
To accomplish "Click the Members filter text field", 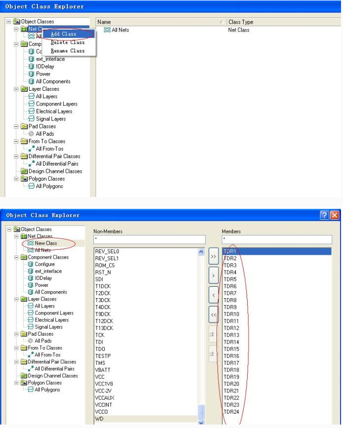I will [276, 239].
